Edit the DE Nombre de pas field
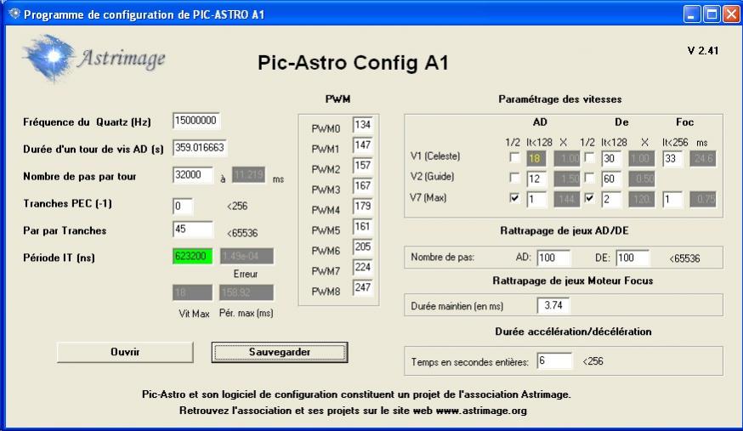 (632, 258)
